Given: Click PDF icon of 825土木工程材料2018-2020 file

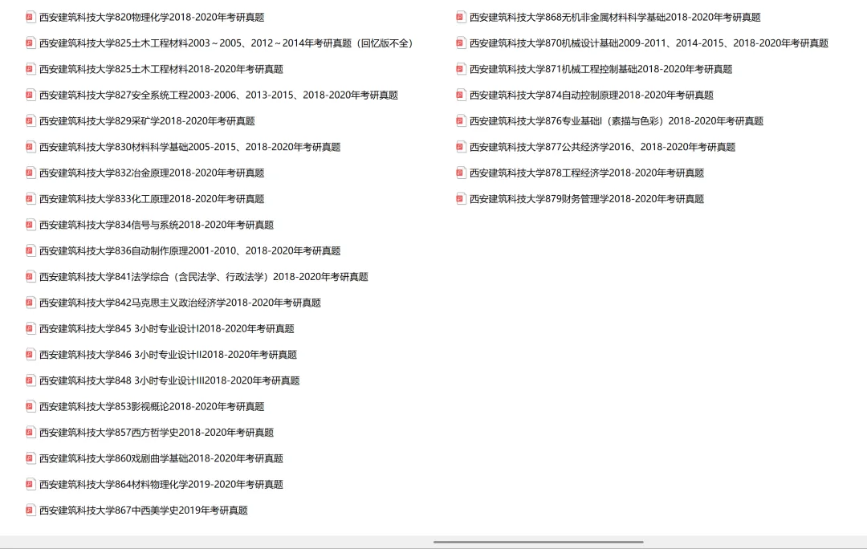Looking at the screenshot, I should (x=30, y=69).
